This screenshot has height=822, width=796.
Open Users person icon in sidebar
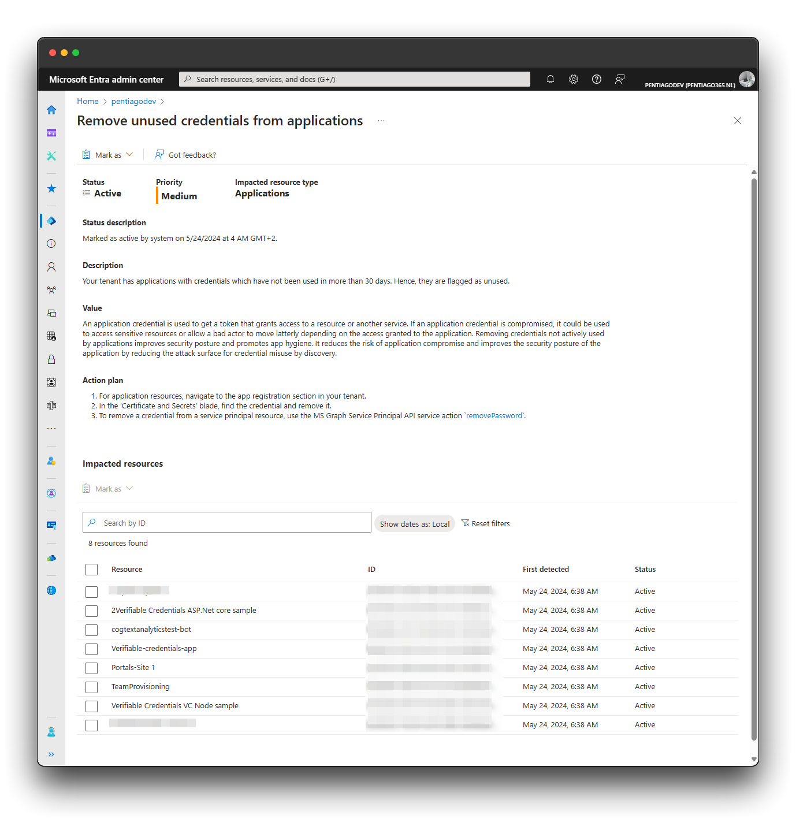(51, 267)
